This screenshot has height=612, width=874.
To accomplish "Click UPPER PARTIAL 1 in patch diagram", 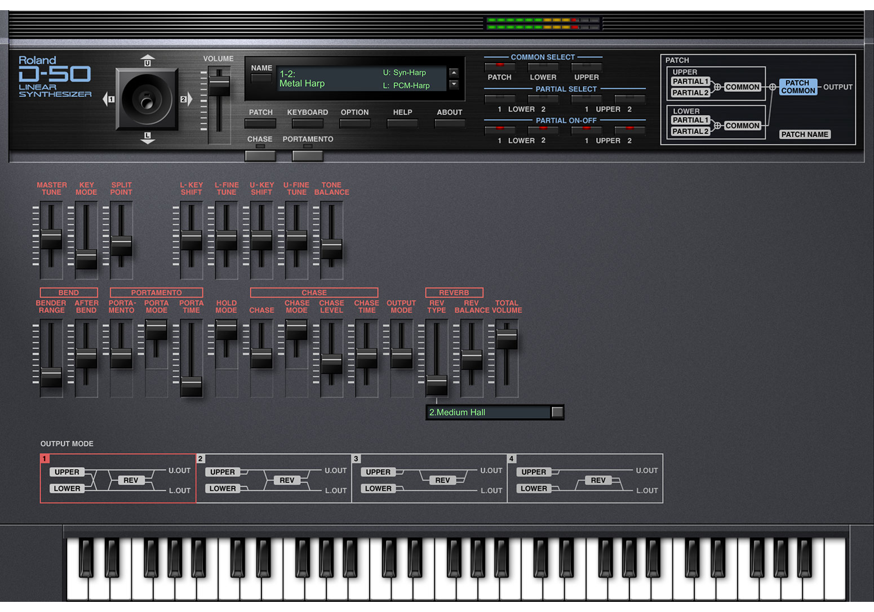I will (x=690, y=82).
